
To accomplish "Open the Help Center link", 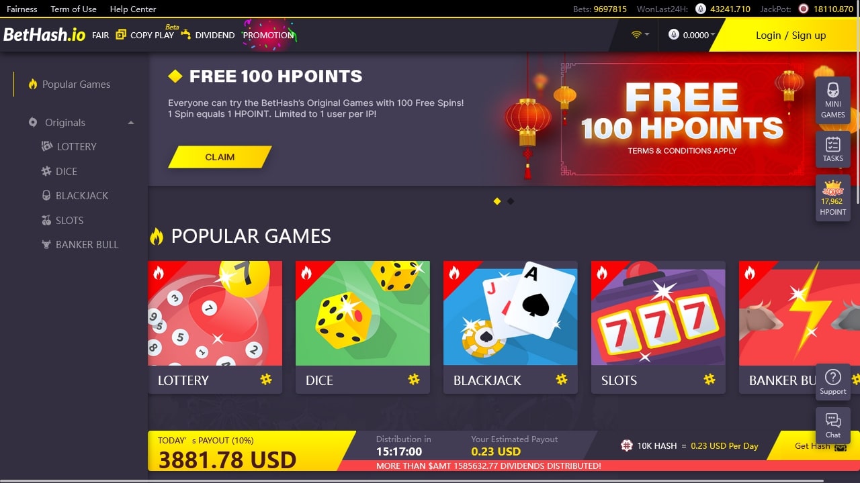I will (133, 9).
